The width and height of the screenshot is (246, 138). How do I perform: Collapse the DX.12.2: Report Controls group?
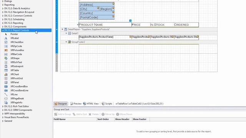(3, 30)
